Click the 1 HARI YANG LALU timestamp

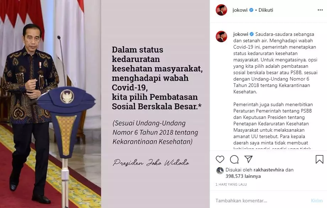point(231,184)
